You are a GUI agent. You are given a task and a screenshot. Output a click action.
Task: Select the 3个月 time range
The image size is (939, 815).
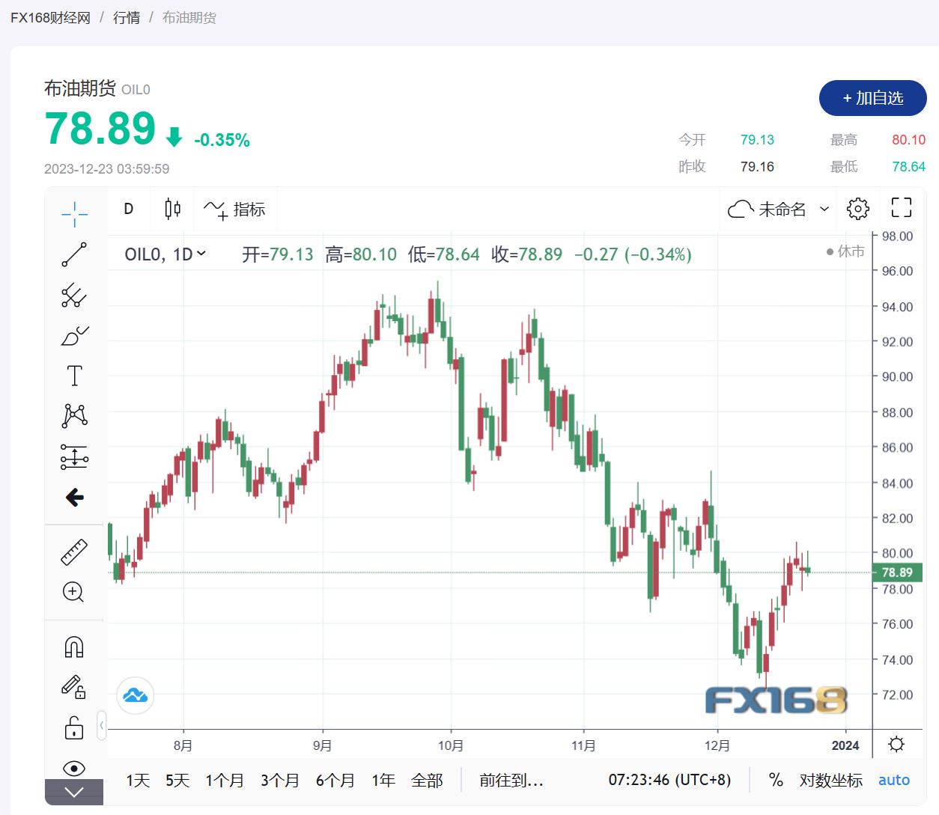(x=279, y=781)
